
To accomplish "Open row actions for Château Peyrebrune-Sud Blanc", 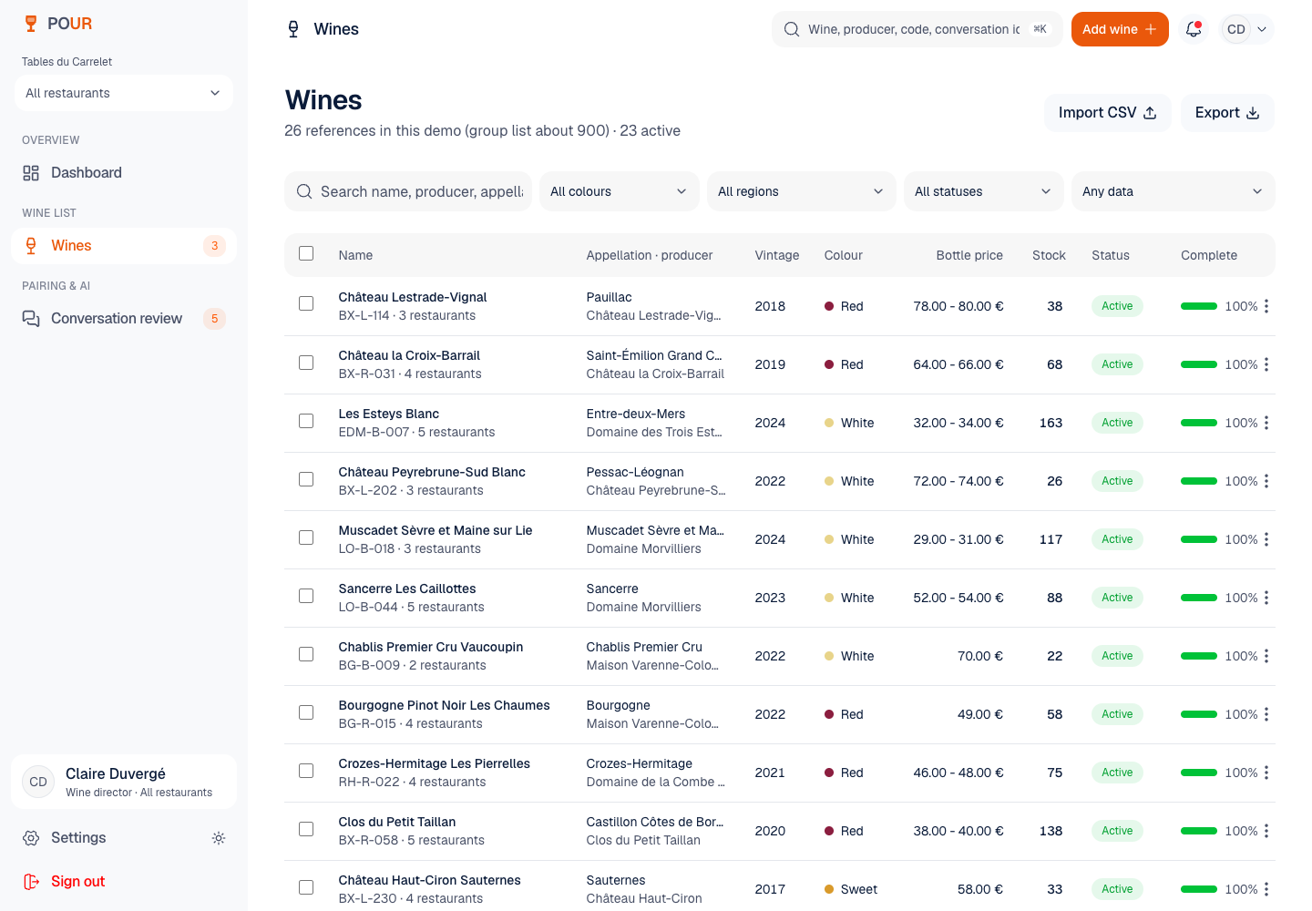I will click(x=1266, y=481).
